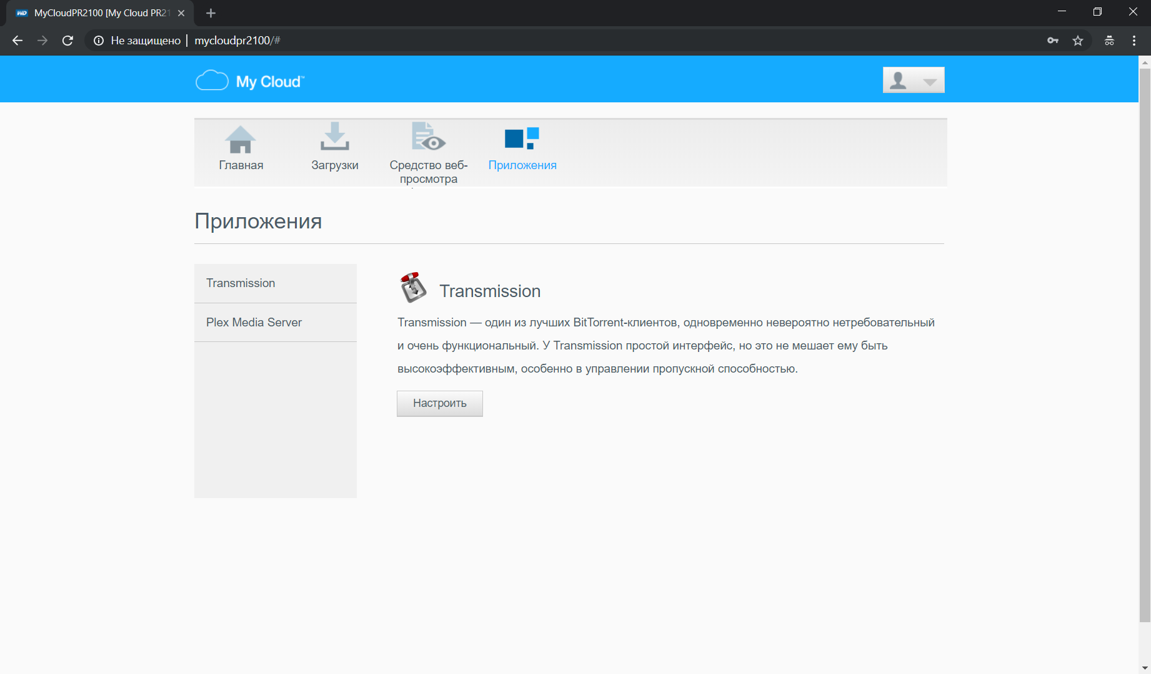Select the MyCloudPR2100 browser tab
The width and height of the screenshot is (1151, 674).
(100, 13)
